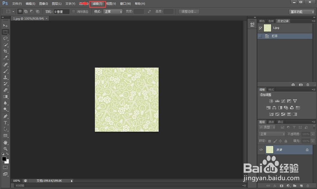This screenshot has height=189, width=317.
Task: Open the 不透明度 opacity slider arrow
Action: (x=313, y=134)
